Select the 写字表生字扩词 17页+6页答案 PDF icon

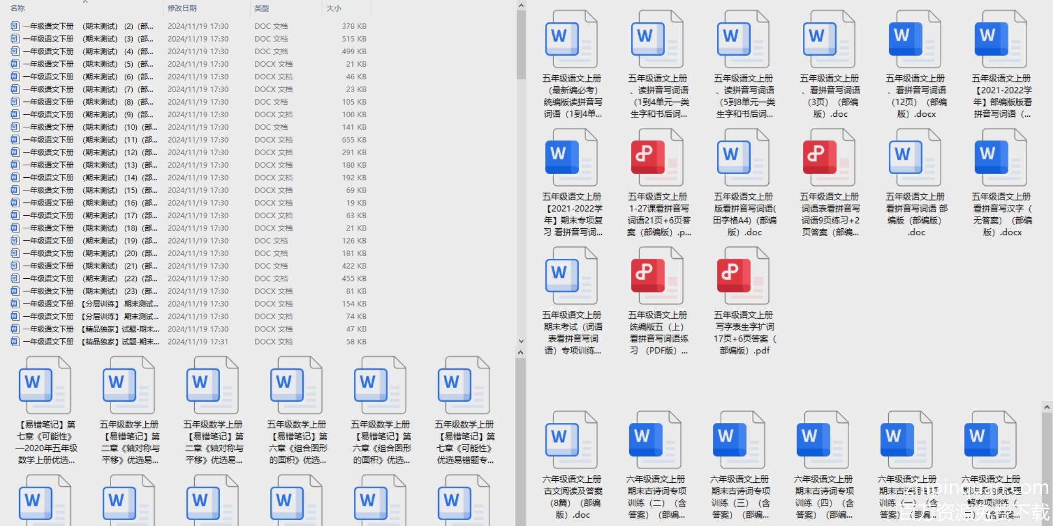(743, 276)
